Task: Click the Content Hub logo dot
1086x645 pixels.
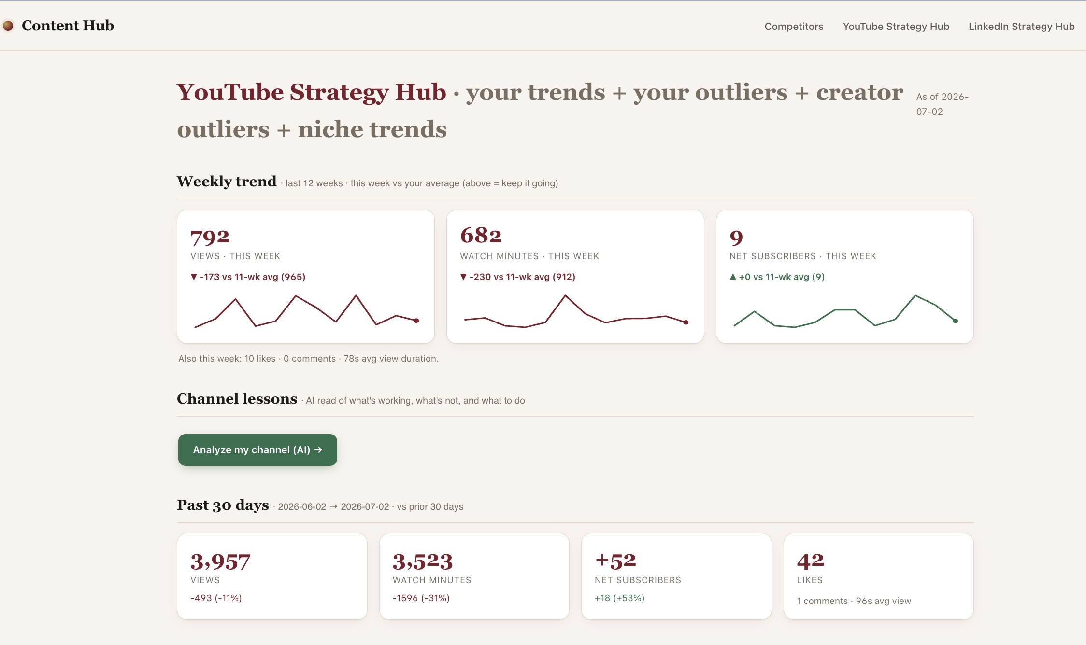Action: [x=8, y=26]
